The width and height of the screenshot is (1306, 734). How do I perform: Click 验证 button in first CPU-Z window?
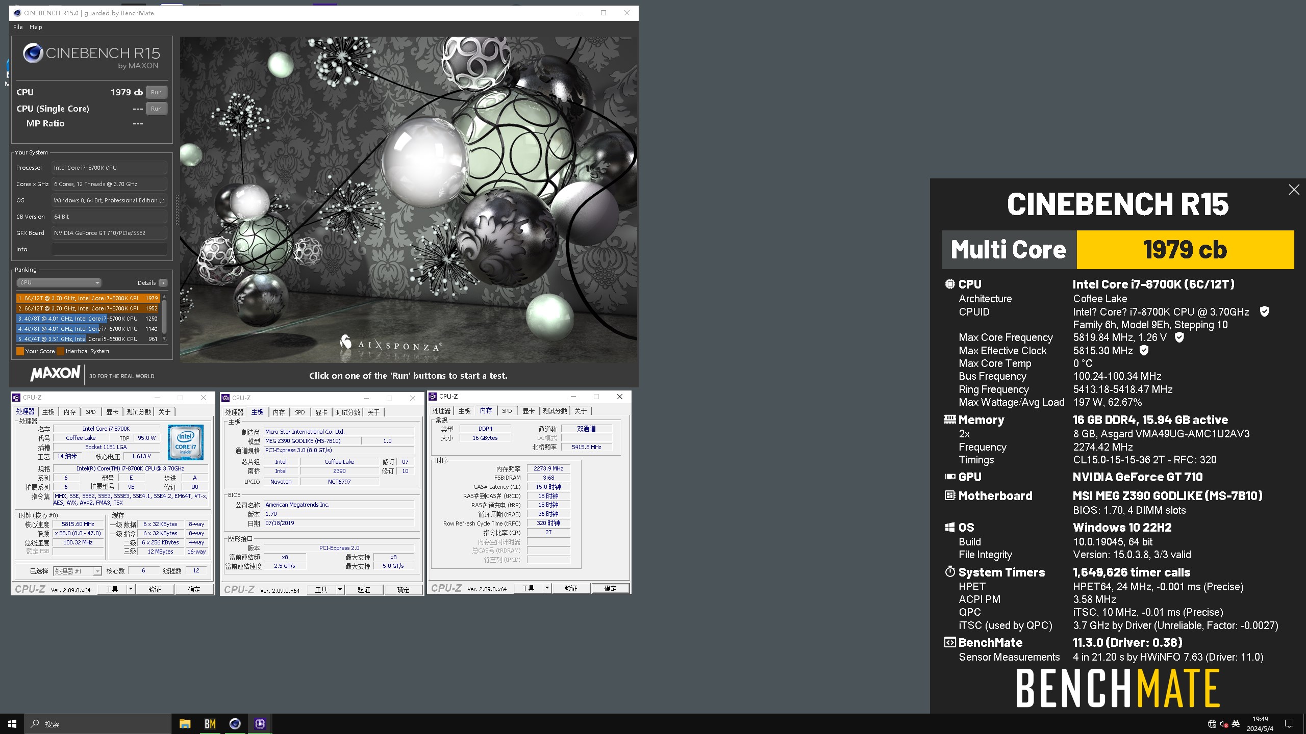tap(155, 589)
